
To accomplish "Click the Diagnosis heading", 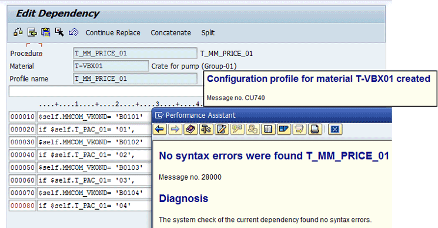I will pyautogui.click(x=183, y=199).
